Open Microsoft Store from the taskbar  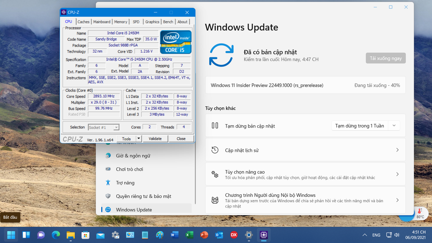coord(85,235)
